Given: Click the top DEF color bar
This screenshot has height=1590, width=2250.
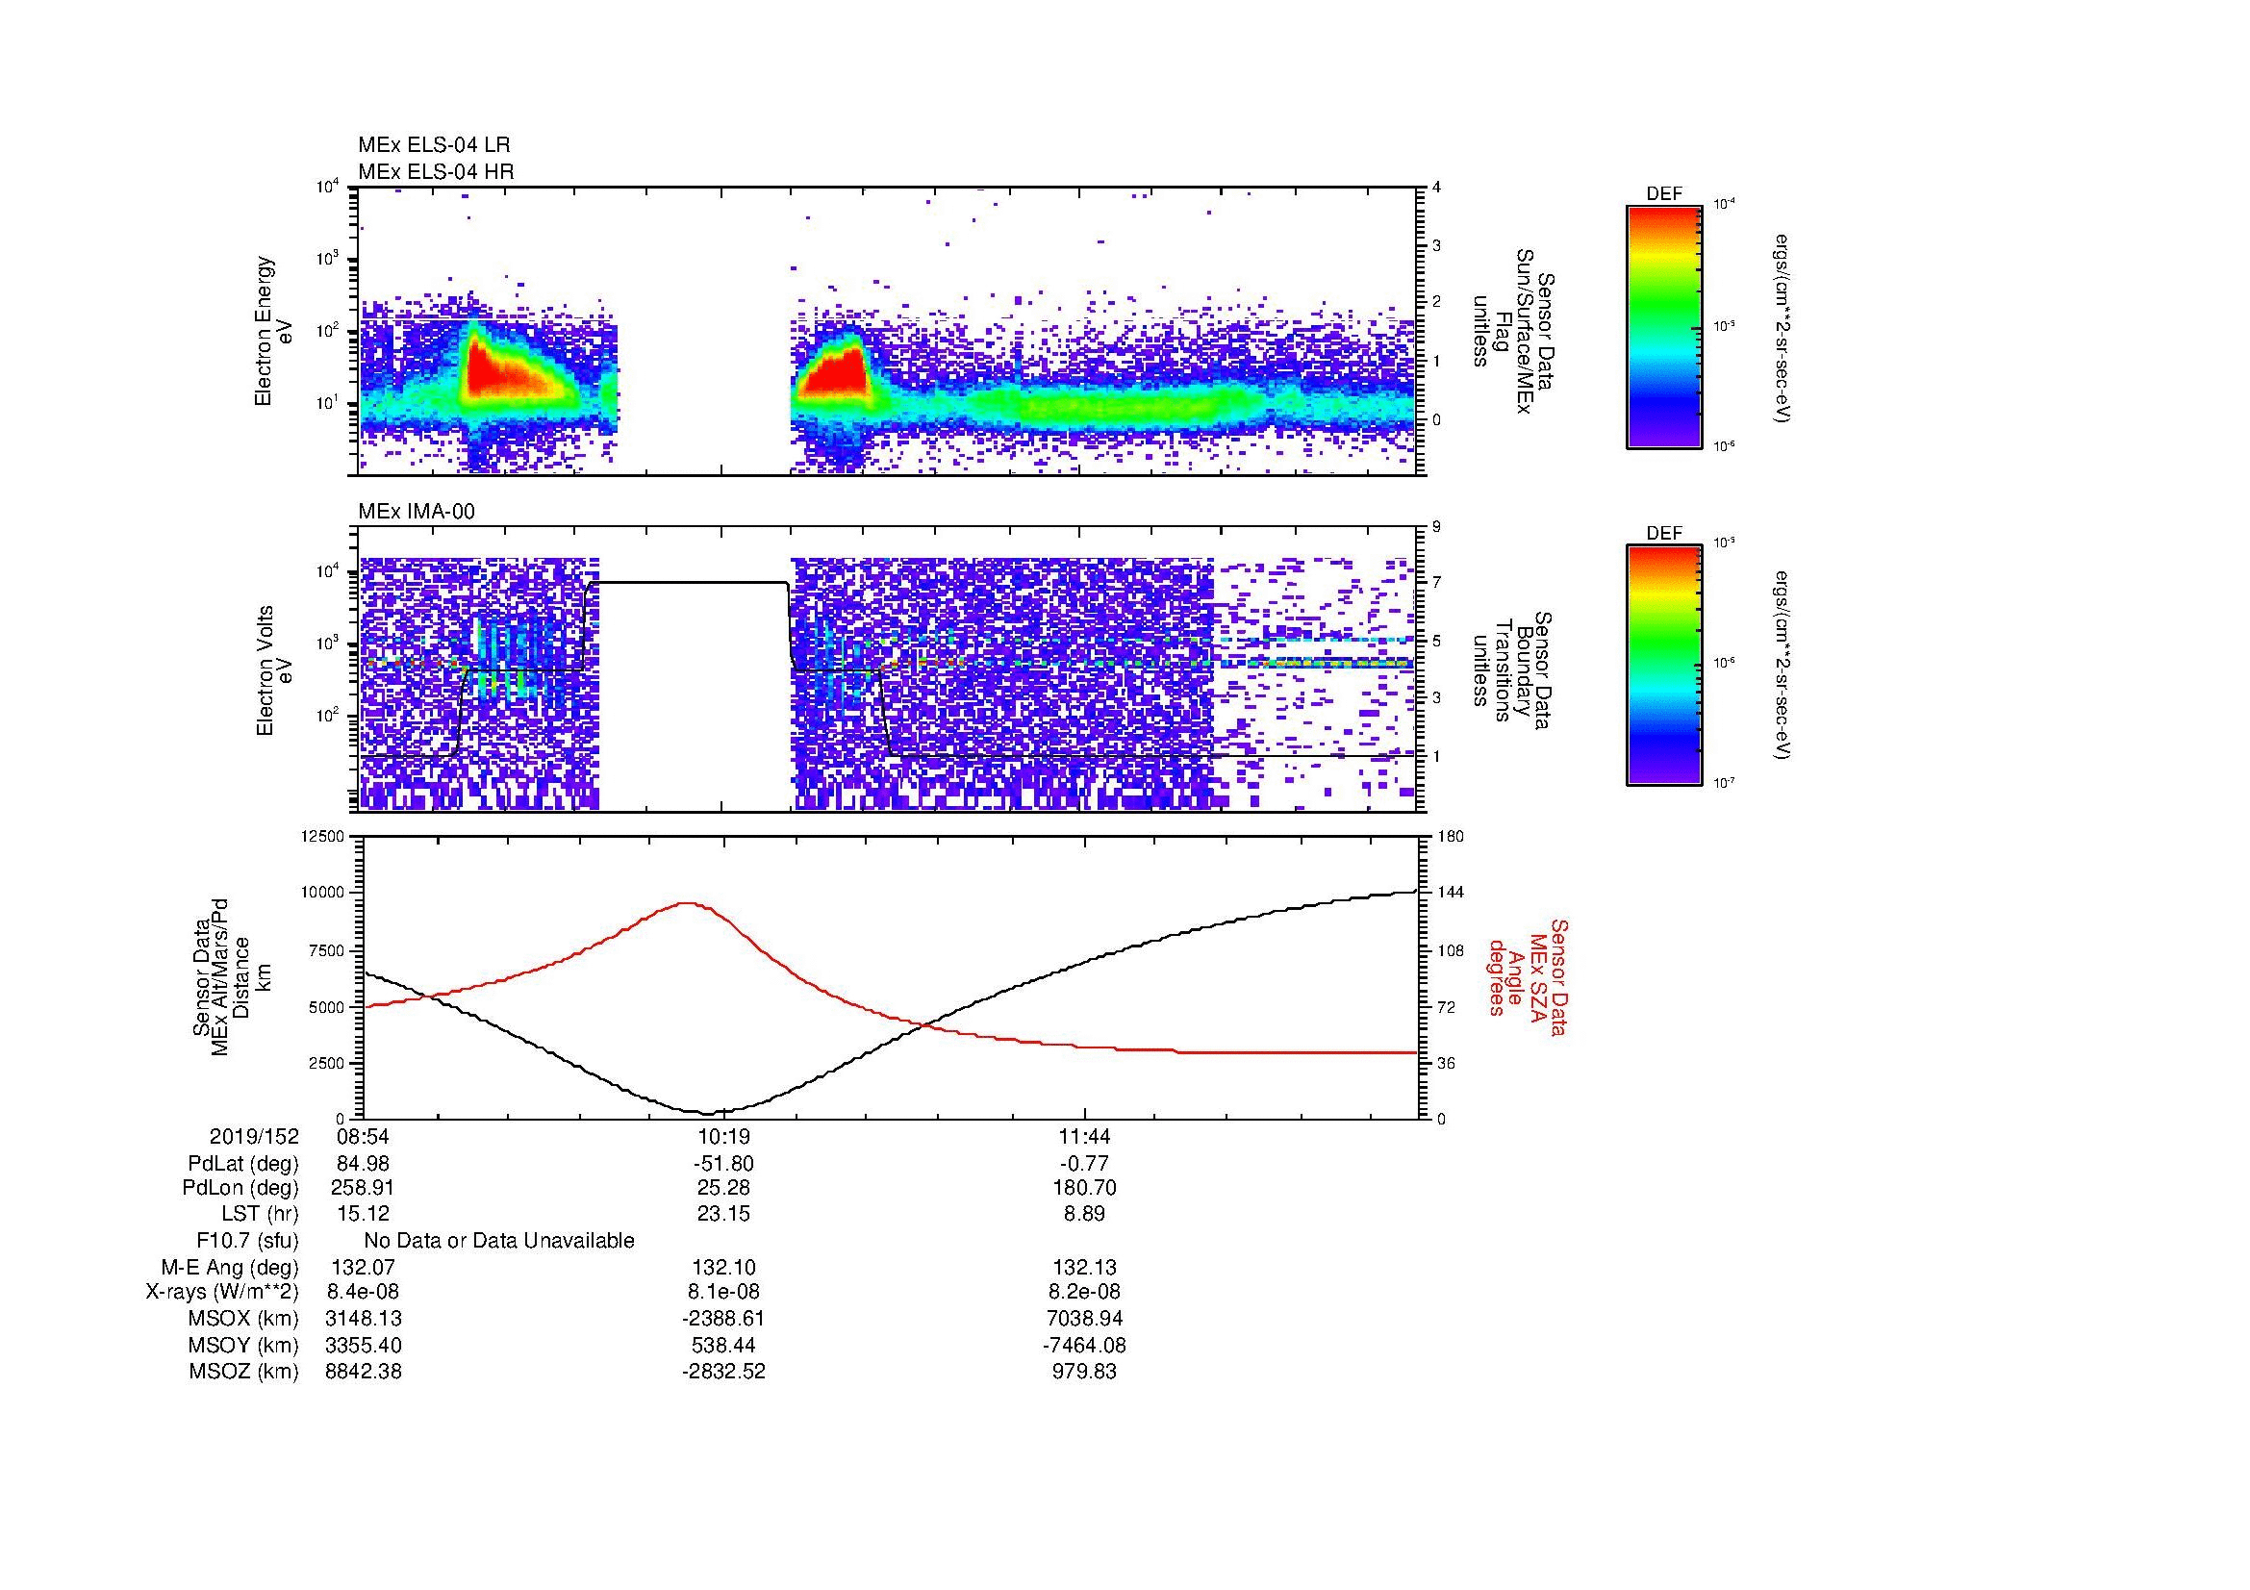Looking at the screenshot, I should 1664,326.
